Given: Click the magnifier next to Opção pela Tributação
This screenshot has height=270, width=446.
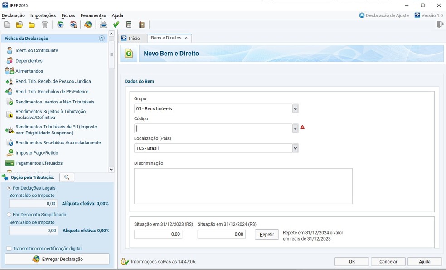Looking at the screenshot, I should (67, 177).
